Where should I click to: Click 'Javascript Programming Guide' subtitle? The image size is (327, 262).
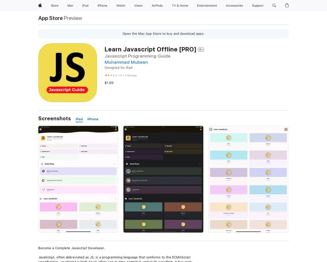click(x=137, y=56)
